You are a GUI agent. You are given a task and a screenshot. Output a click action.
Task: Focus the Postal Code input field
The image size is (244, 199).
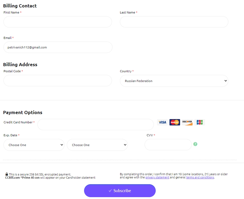click(58, 81)
